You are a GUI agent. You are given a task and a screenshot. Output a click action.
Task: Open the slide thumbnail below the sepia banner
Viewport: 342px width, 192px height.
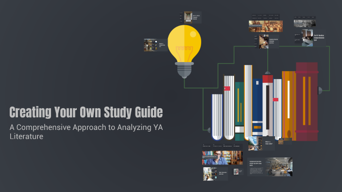click(267, 41)
